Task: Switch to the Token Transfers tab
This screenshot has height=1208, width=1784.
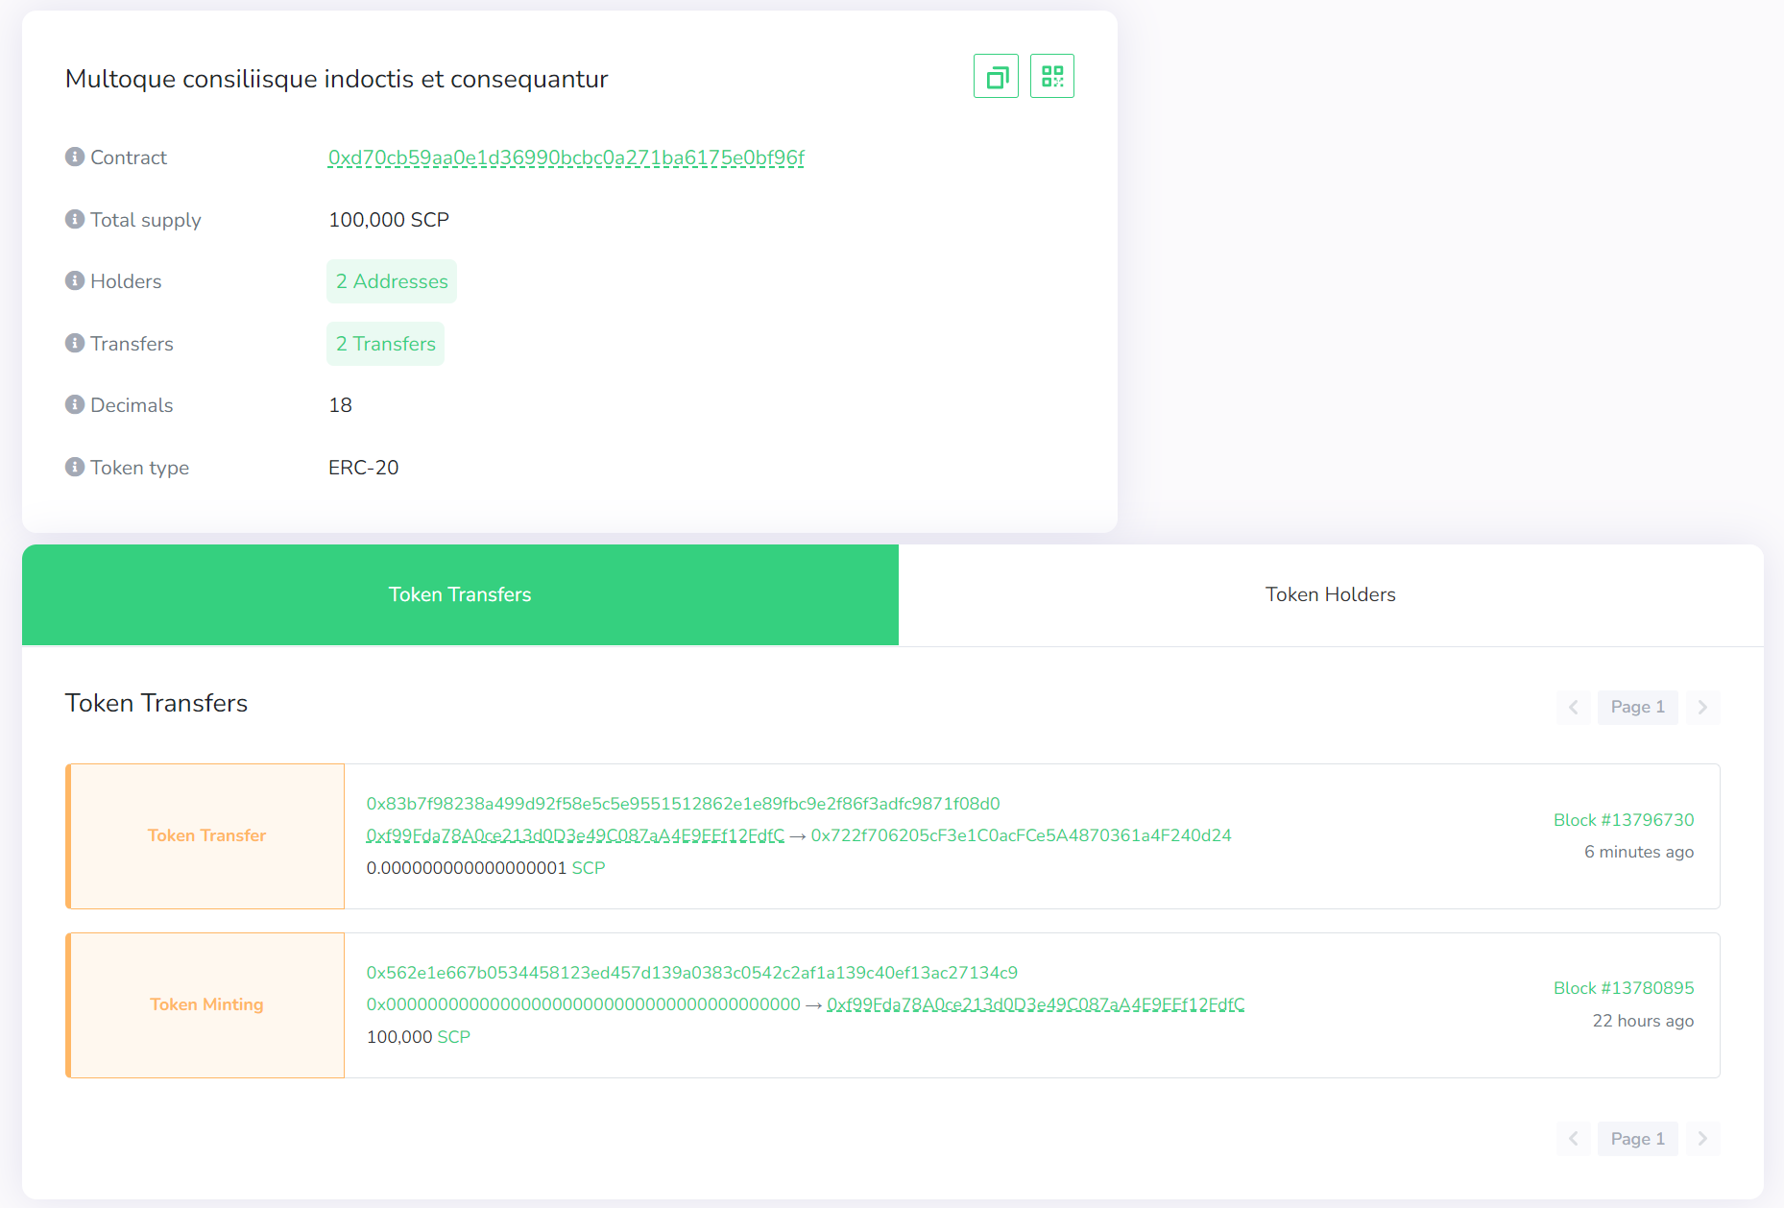Action: pos(460,594)
